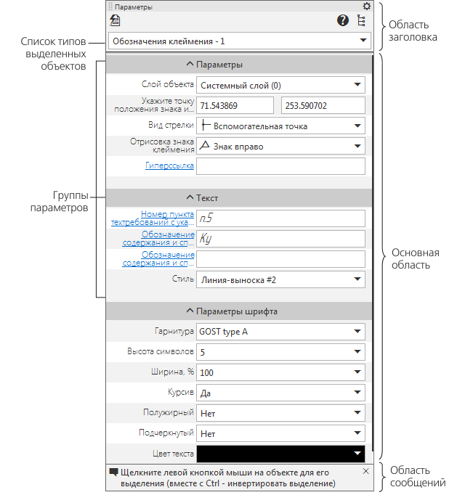Viewport: 465px width, 495px height.
Task: Click the speech bubble icon in the message area
Action: pos(114,472)
